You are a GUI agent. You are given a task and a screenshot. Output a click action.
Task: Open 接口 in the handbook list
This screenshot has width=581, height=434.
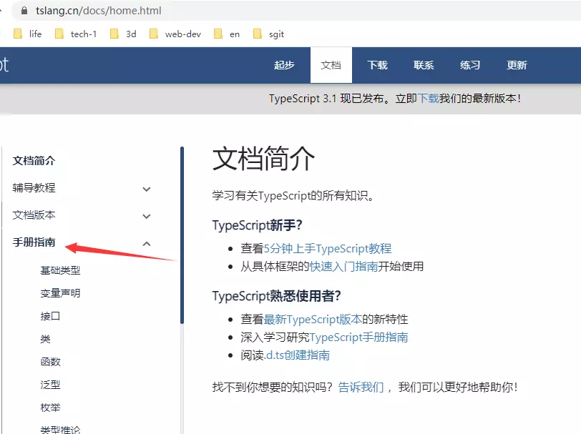50,316
